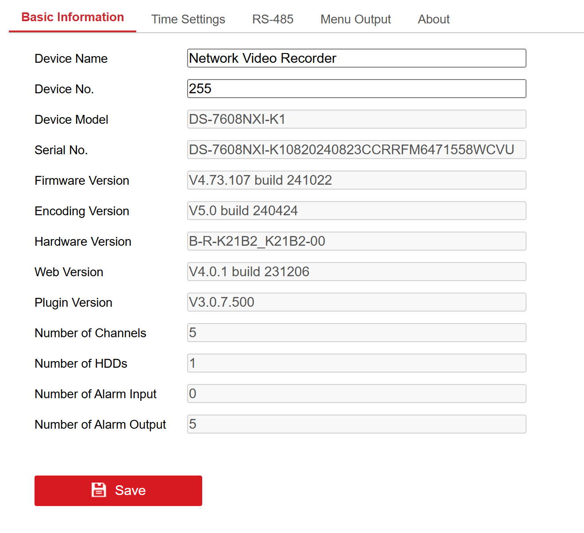Image resolution: width=584 pixels, height=533 pixels.
Task: Select the Number of Channels field
Action: point(356,333)
